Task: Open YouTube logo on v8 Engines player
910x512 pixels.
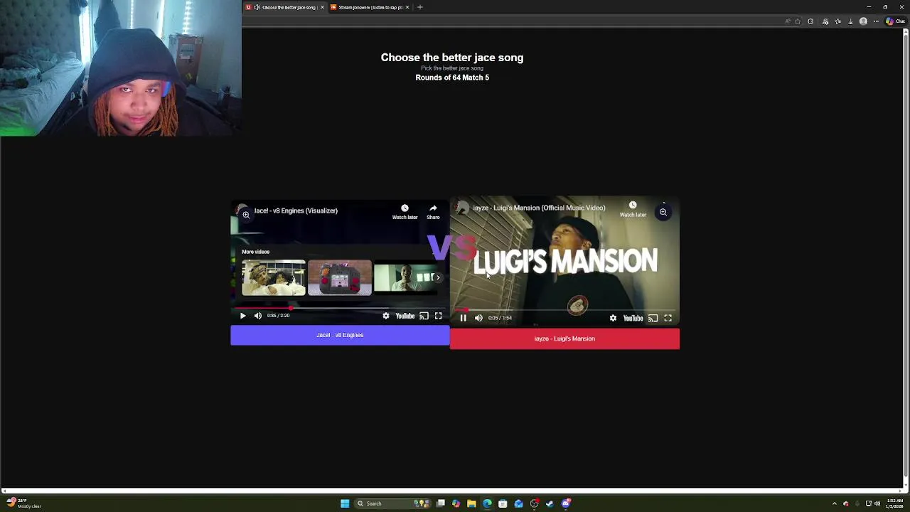Action: click(x=405, y=316)
